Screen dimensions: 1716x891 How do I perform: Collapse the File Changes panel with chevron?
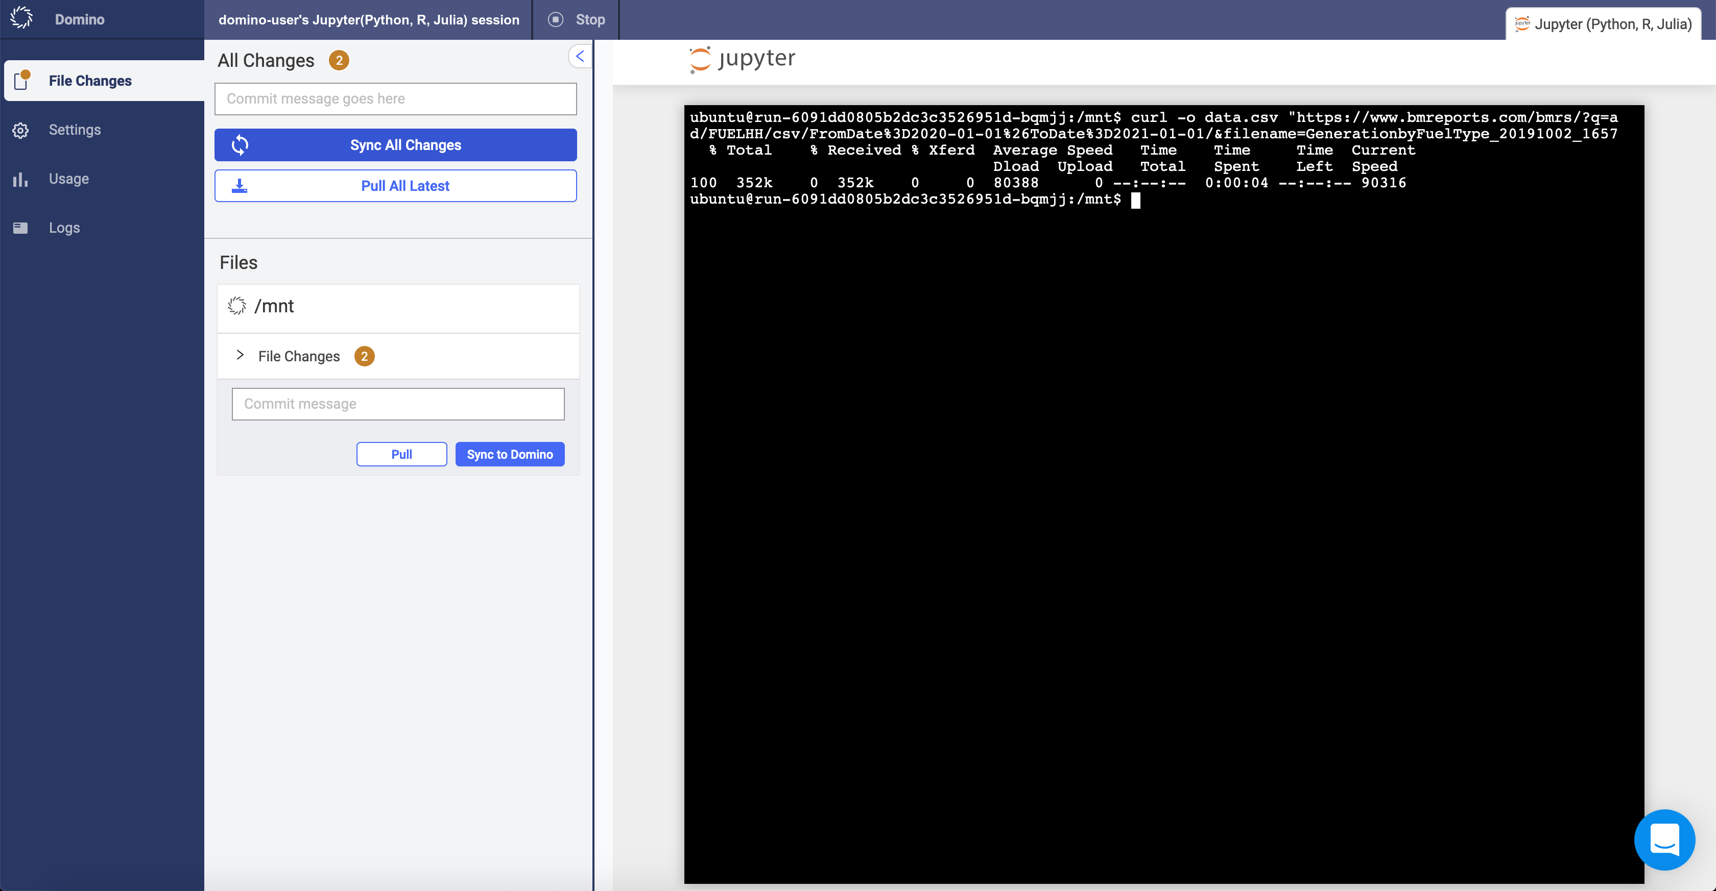coord(580,56)
